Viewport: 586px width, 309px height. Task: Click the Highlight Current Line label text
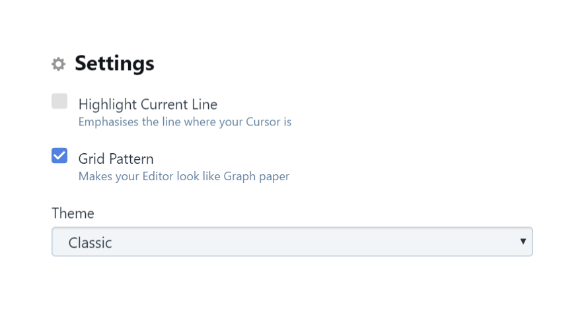point(147,104)
